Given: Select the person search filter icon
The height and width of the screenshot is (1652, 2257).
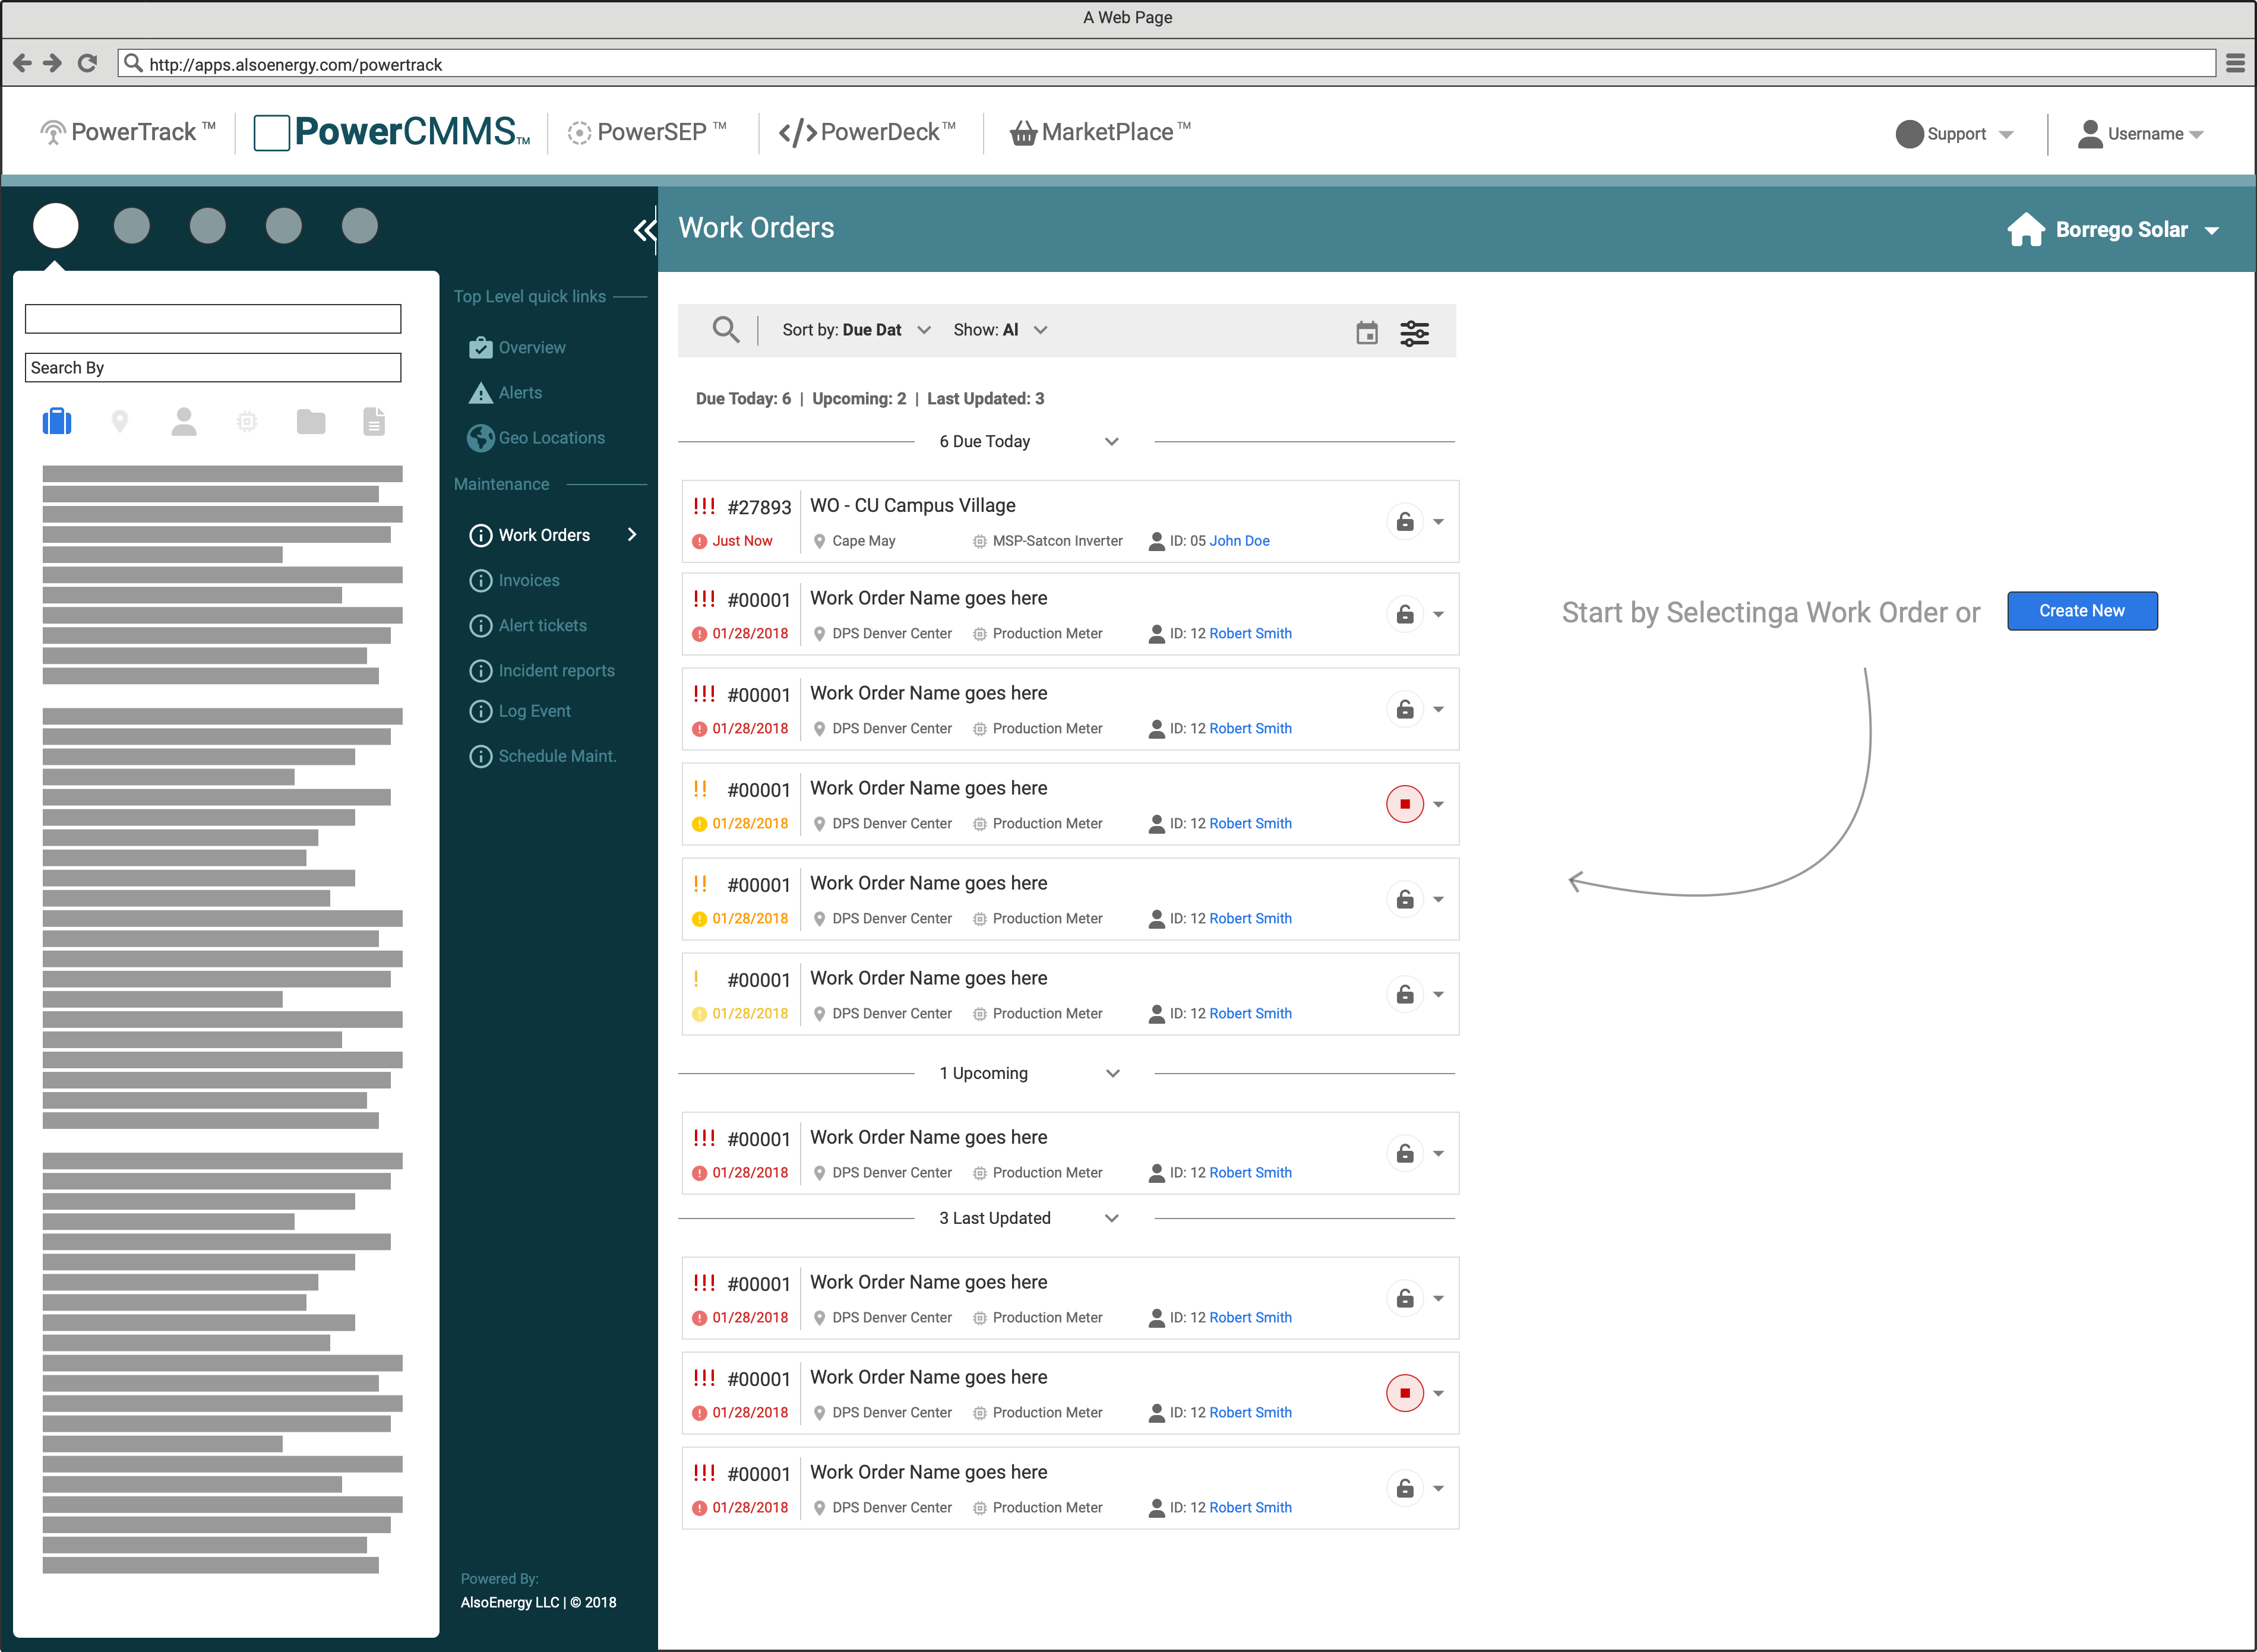Looking at the screenshot, I should [184, 421].
